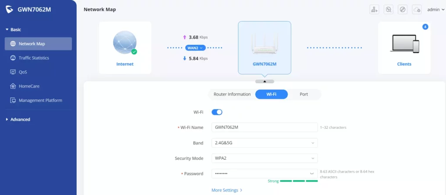Click the GWN7062M title in sidebar header
The image size is (446, 195).
click(34, 10)
